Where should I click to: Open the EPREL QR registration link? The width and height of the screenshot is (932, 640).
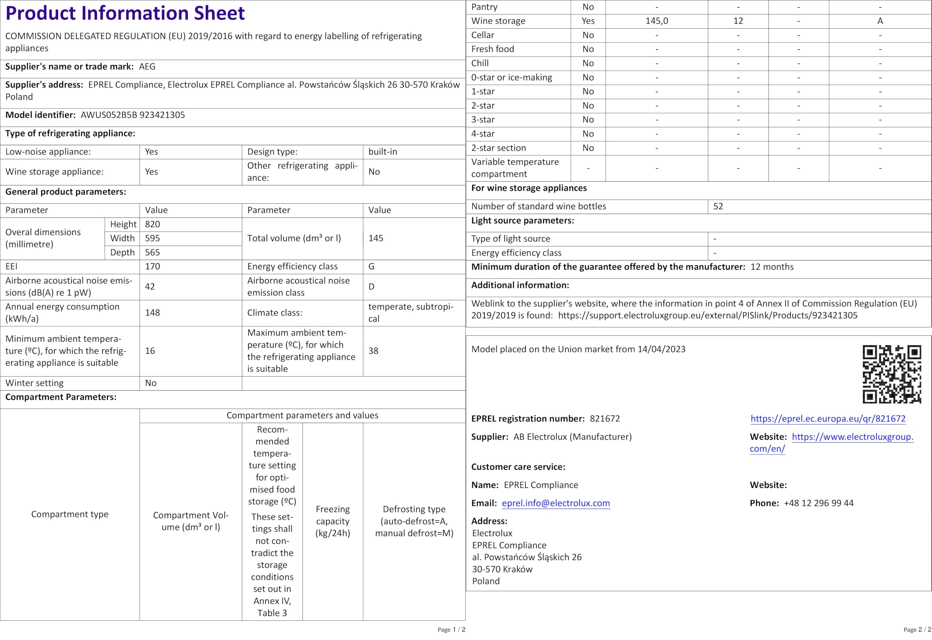pyautogui.click(x=828, y=419)
